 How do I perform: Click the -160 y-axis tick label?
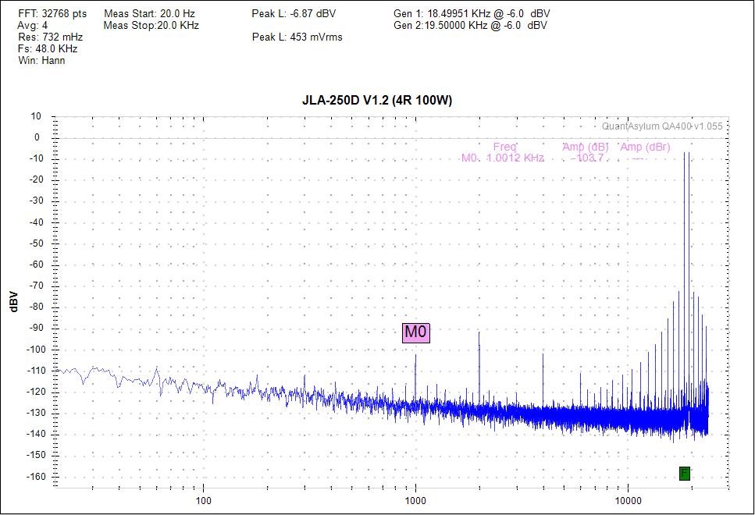click(x=34, y=477)
